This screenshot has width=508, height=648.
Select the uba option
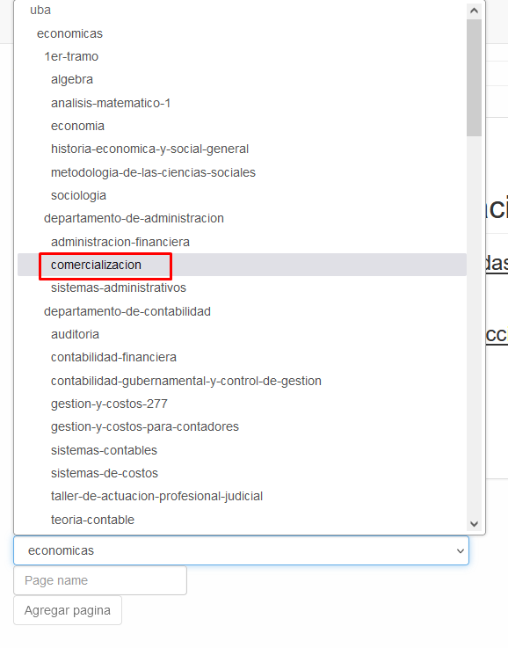[242, 10]
